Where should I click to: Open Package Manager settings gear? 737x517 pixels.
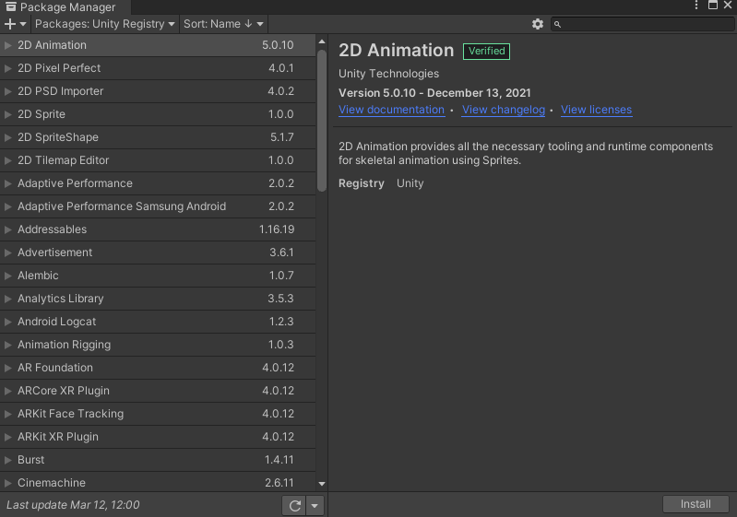(537, 24)
